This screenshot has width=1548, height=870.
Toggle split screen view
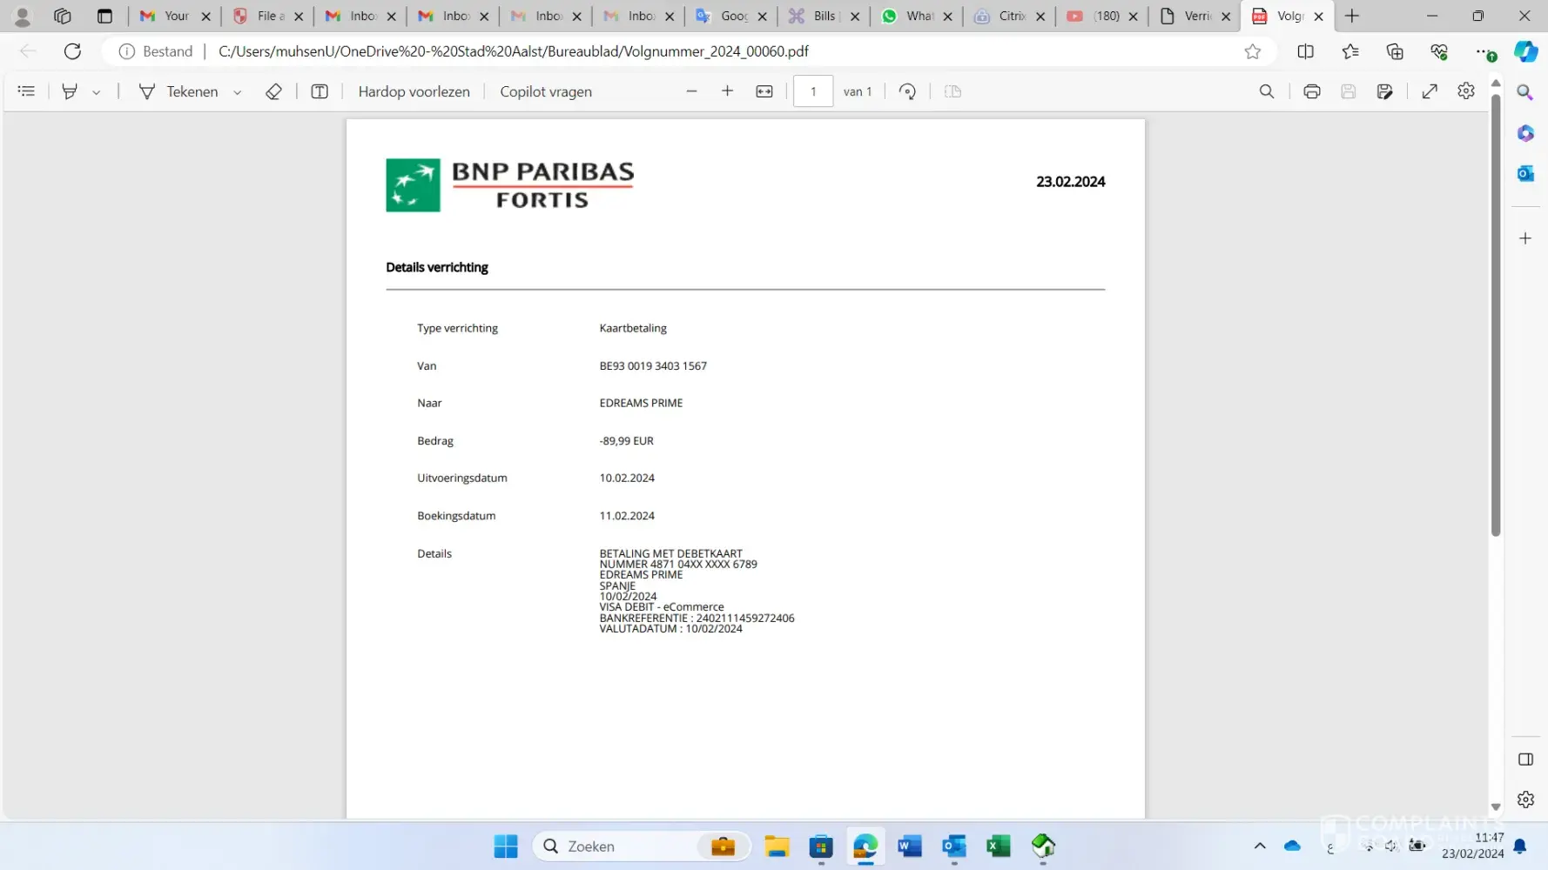point(1305,51)
